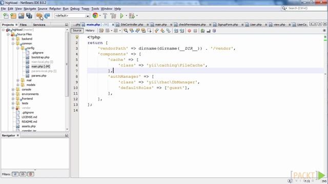Click the Uncomment icon in editor toolbar
Image resolution: width=328 pixels, height=184 pixels.
pos(209,31)
